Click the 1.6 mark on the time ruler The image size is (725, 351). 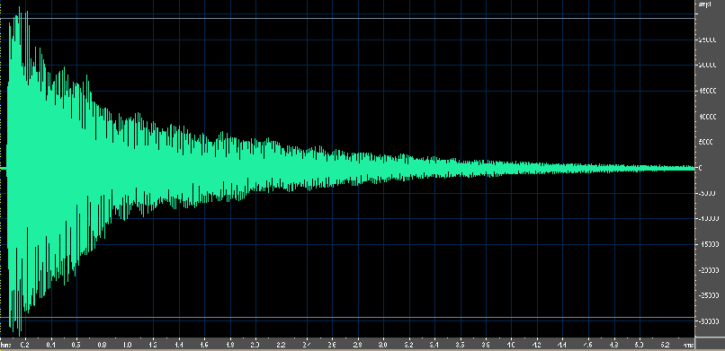point(204,345)
